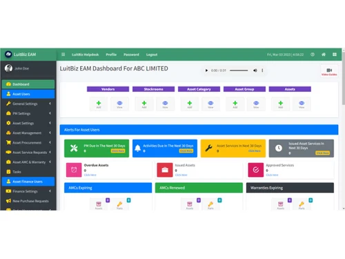Image resolution: width=345 pixels, height=259 pixels.
Task: Open Profile in top bar
Action: pos(111,55)
